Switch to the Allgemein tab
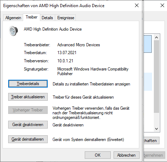The height and width of the screenshot is (162, 167). coord(13,18)
